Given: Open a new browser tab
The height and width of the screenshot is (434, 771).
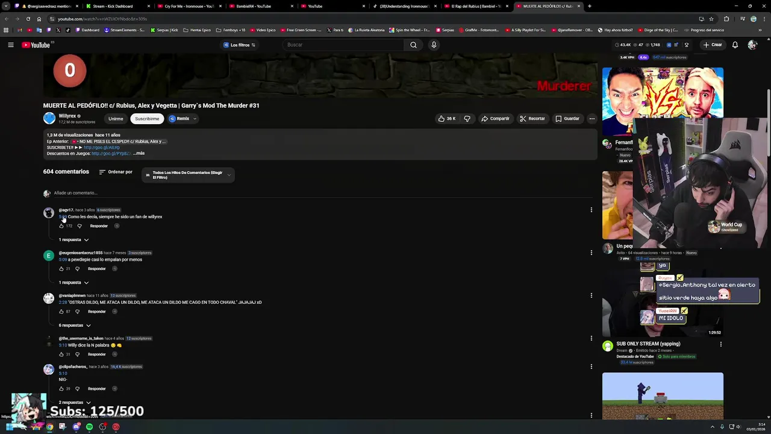Looking at the screenshot, I should (589, 6).
